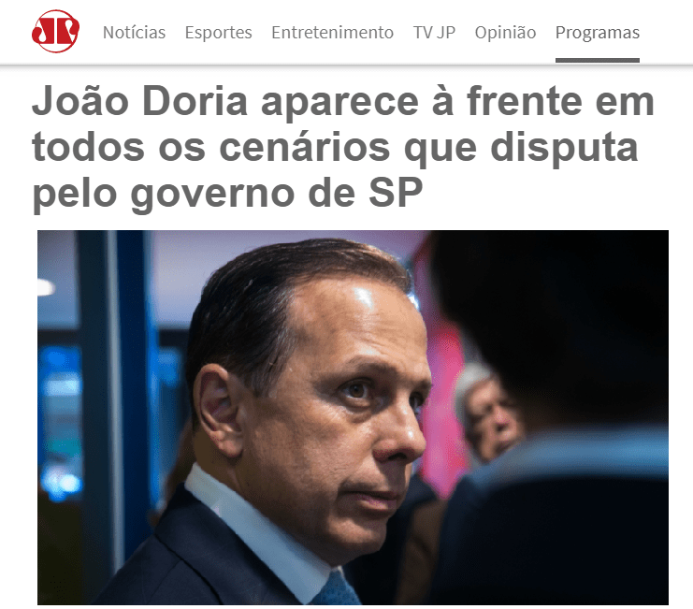Screen dimensions: 693x609
Task: Open the Notícias menu section
Action: (x=134, y=33)
